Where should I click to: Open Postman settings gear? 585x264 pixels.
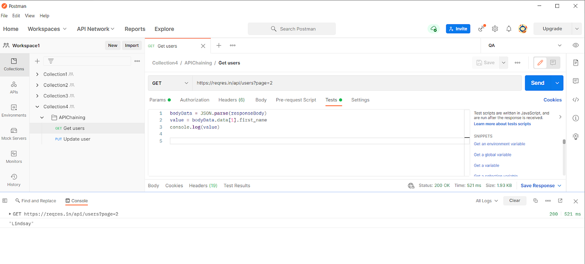(495, 28)
